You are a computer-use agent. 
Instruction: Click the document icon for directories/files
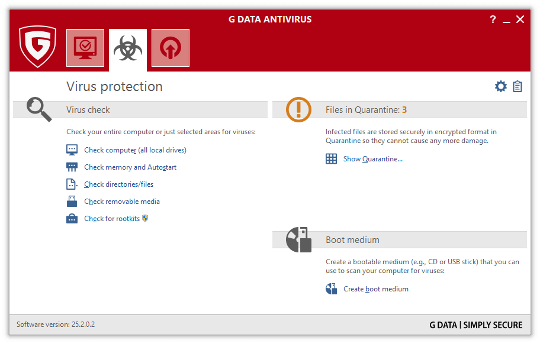72,184
